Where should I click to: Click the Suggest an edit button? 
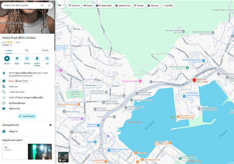pyautogui.click(x=27, y=116)
